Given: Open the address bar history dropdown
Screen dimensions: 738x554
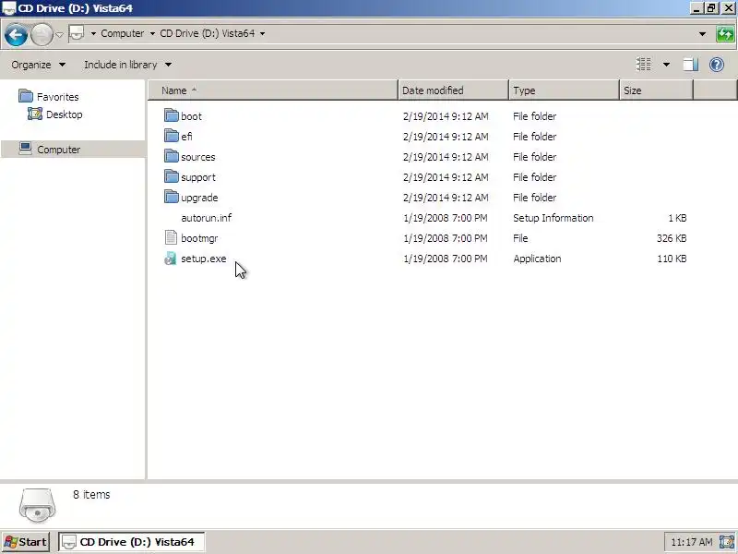Looking at the screenshot, I should pos(702,34).
